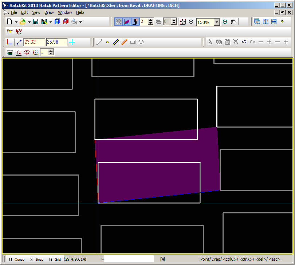The height and width of the screenshot is (265, 295).
Task: Click the red up-down arrows icon
Action: click(x=19, y=53)
